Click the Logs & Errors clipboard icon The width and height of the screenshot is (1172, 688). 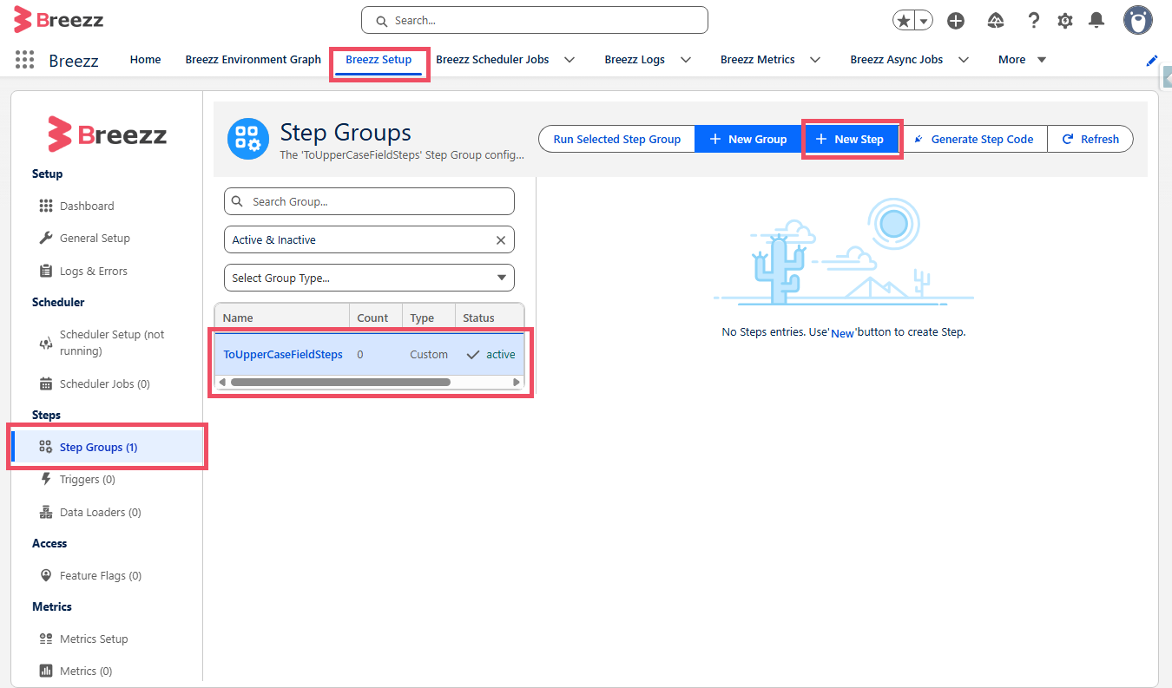click(x=46, y=271)
